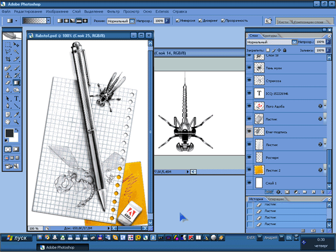Click Jump to ImageReady button

[12, 166]
